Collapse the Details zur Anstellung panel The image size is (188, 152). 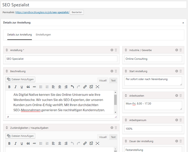tap(183, 23)
